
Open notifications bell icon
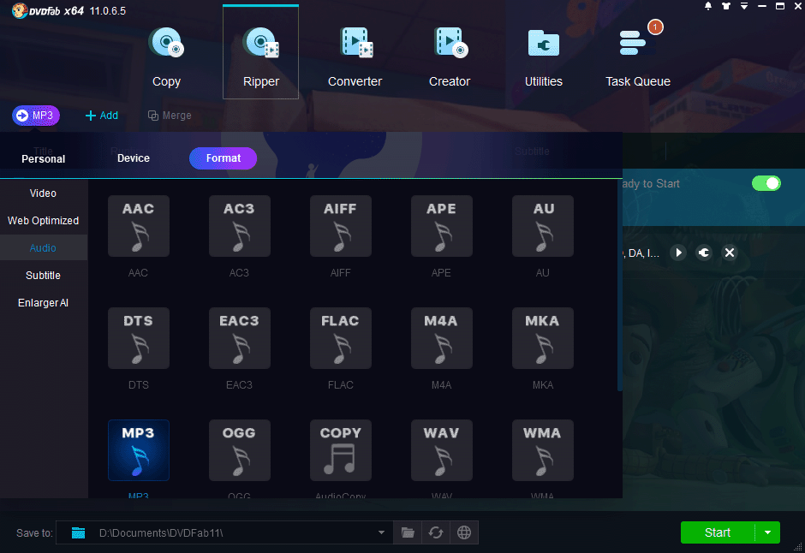click(x=708, y=6)
